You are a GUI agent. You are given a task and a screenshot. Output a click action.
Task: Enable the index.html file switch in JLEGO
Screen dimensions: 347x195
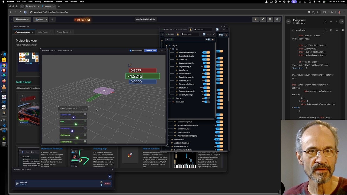(x=207, y=102)
